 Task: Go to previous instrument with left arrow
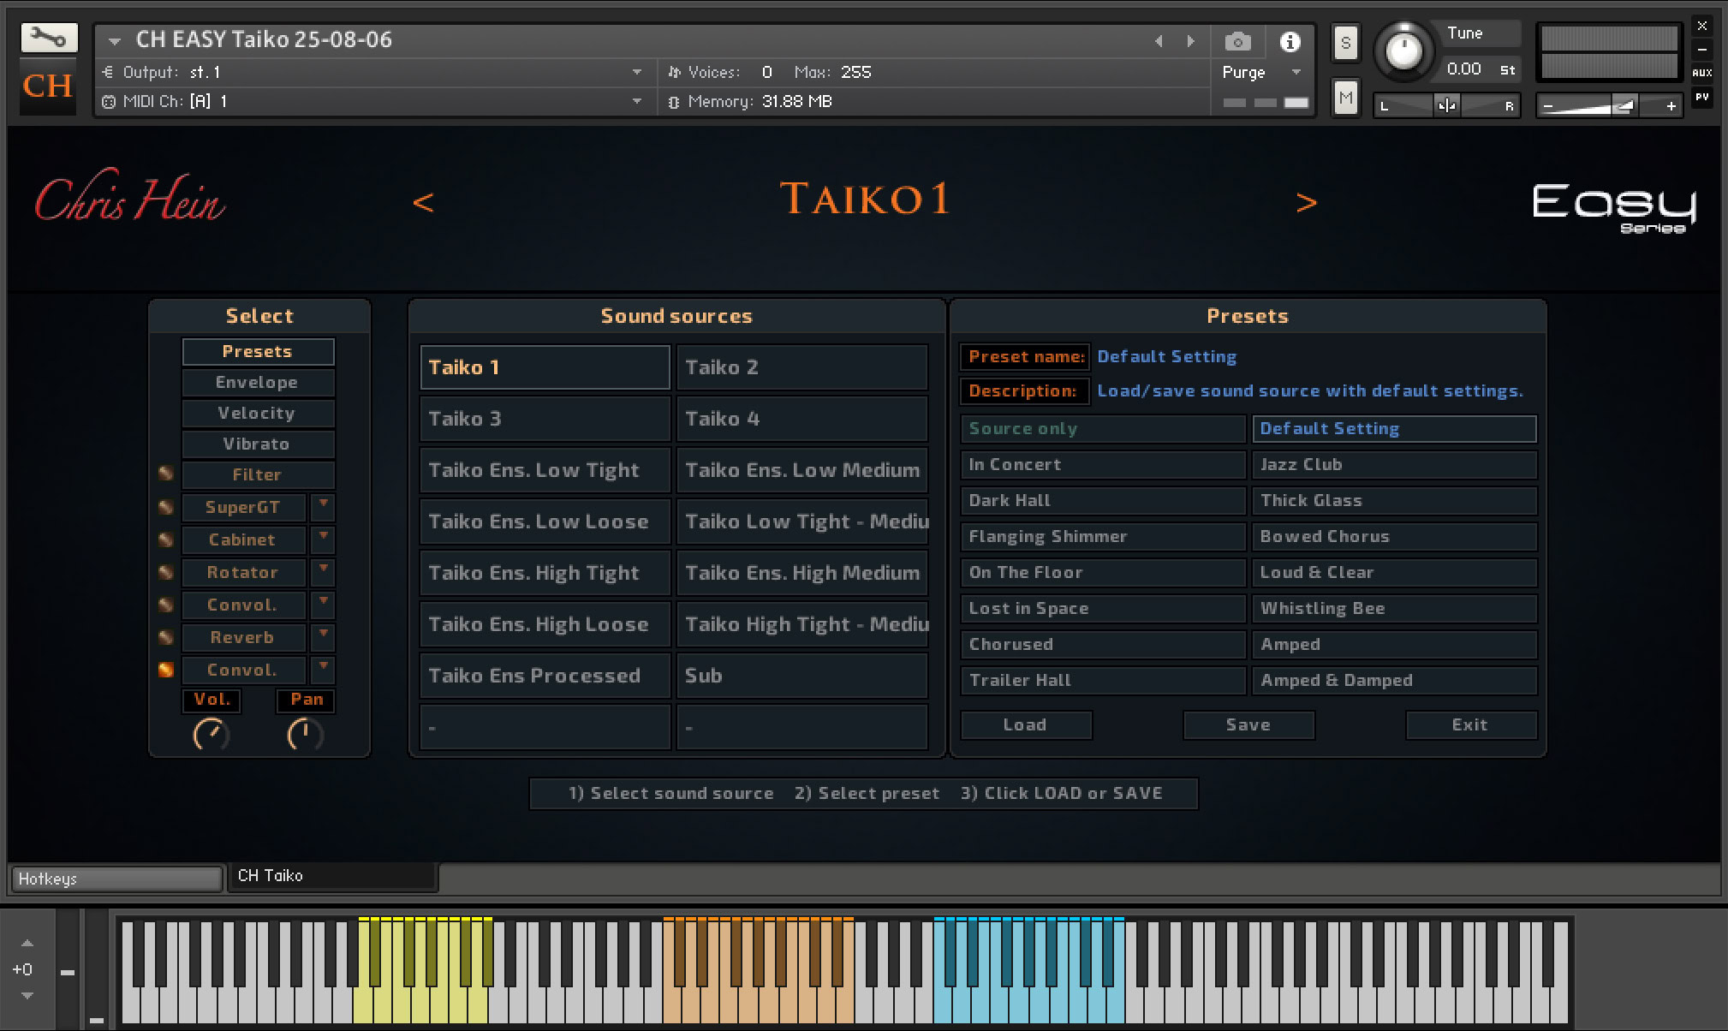coord(1159,41)
